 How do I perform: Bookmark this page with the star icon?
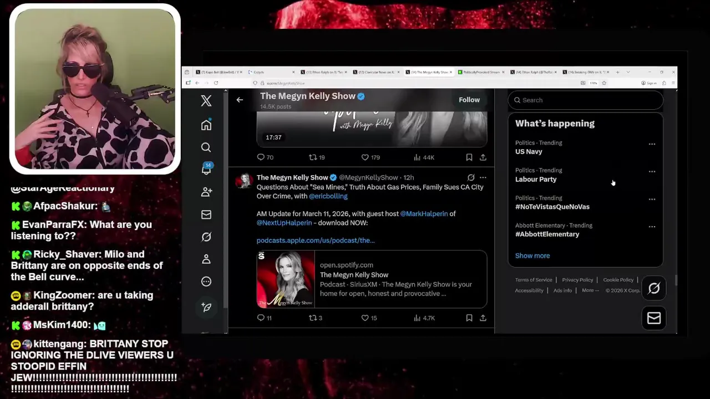click(x=604, y=83)
